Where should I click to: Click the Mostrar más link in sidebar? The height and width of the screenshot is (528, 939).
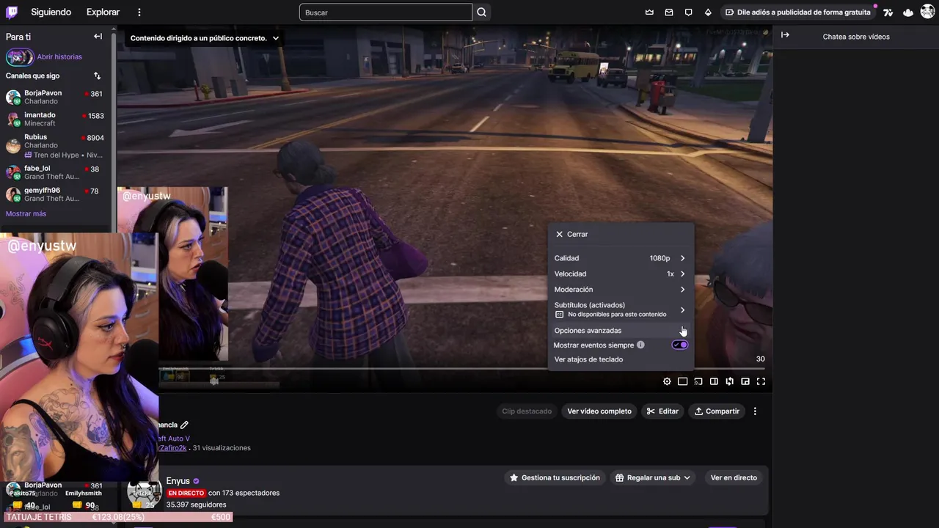[x=26, y=213]
